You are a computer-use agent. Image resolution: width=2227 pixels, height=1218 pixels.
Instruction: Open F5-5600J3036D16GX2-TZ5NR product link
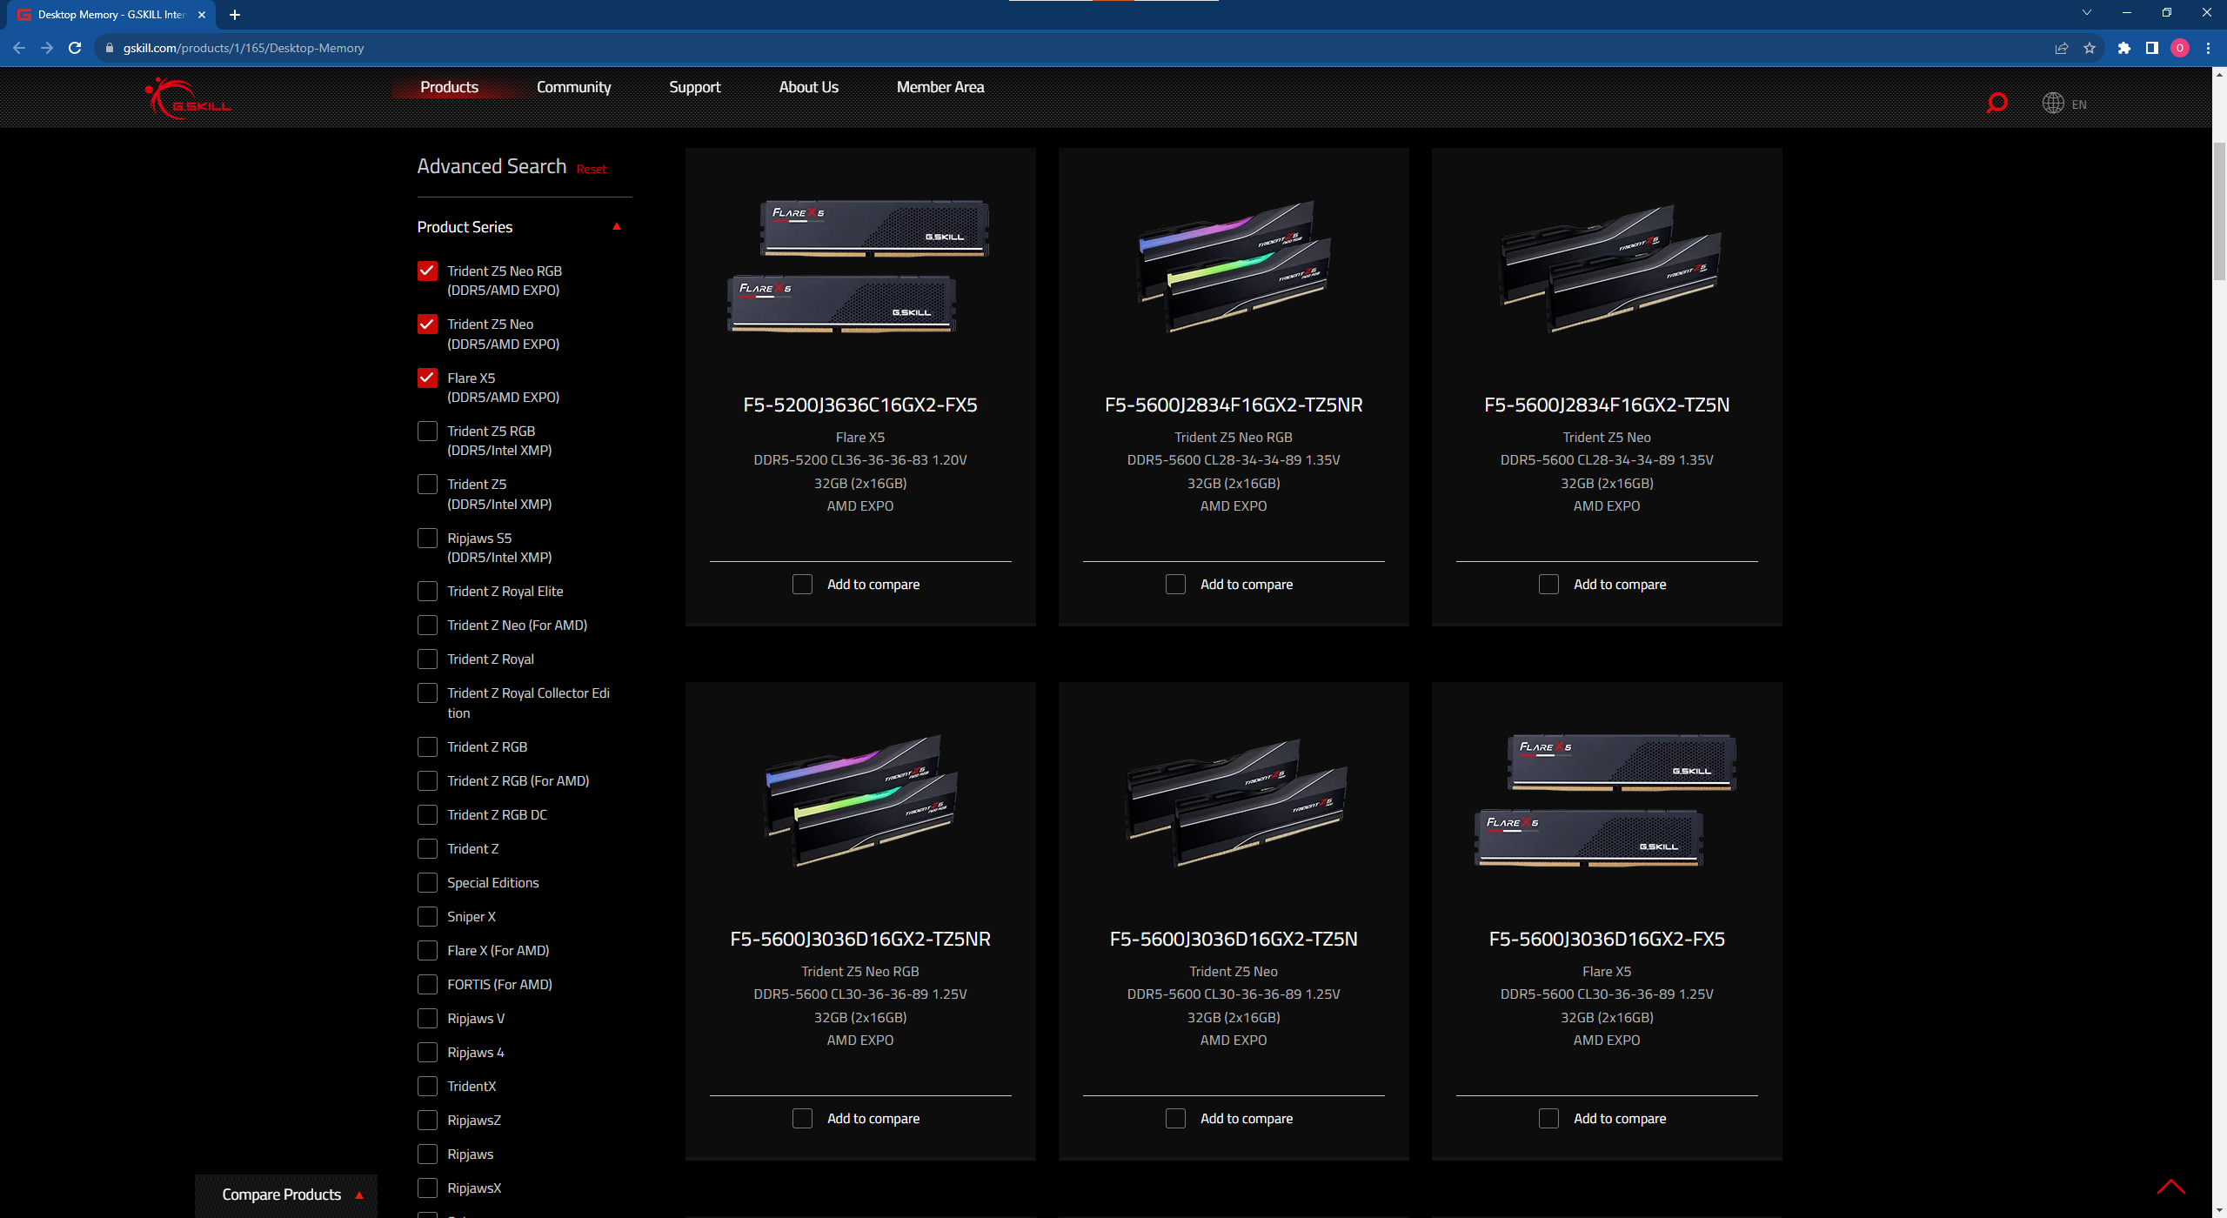pos(859,939)
